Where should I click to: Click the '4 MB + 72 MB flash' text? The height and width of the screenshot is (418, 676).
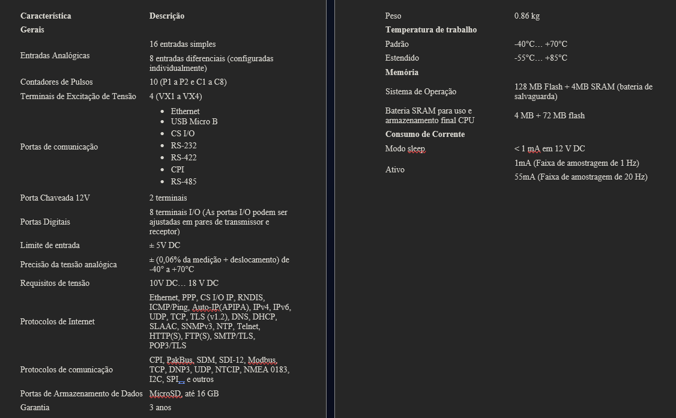click(x=549, y=115)
